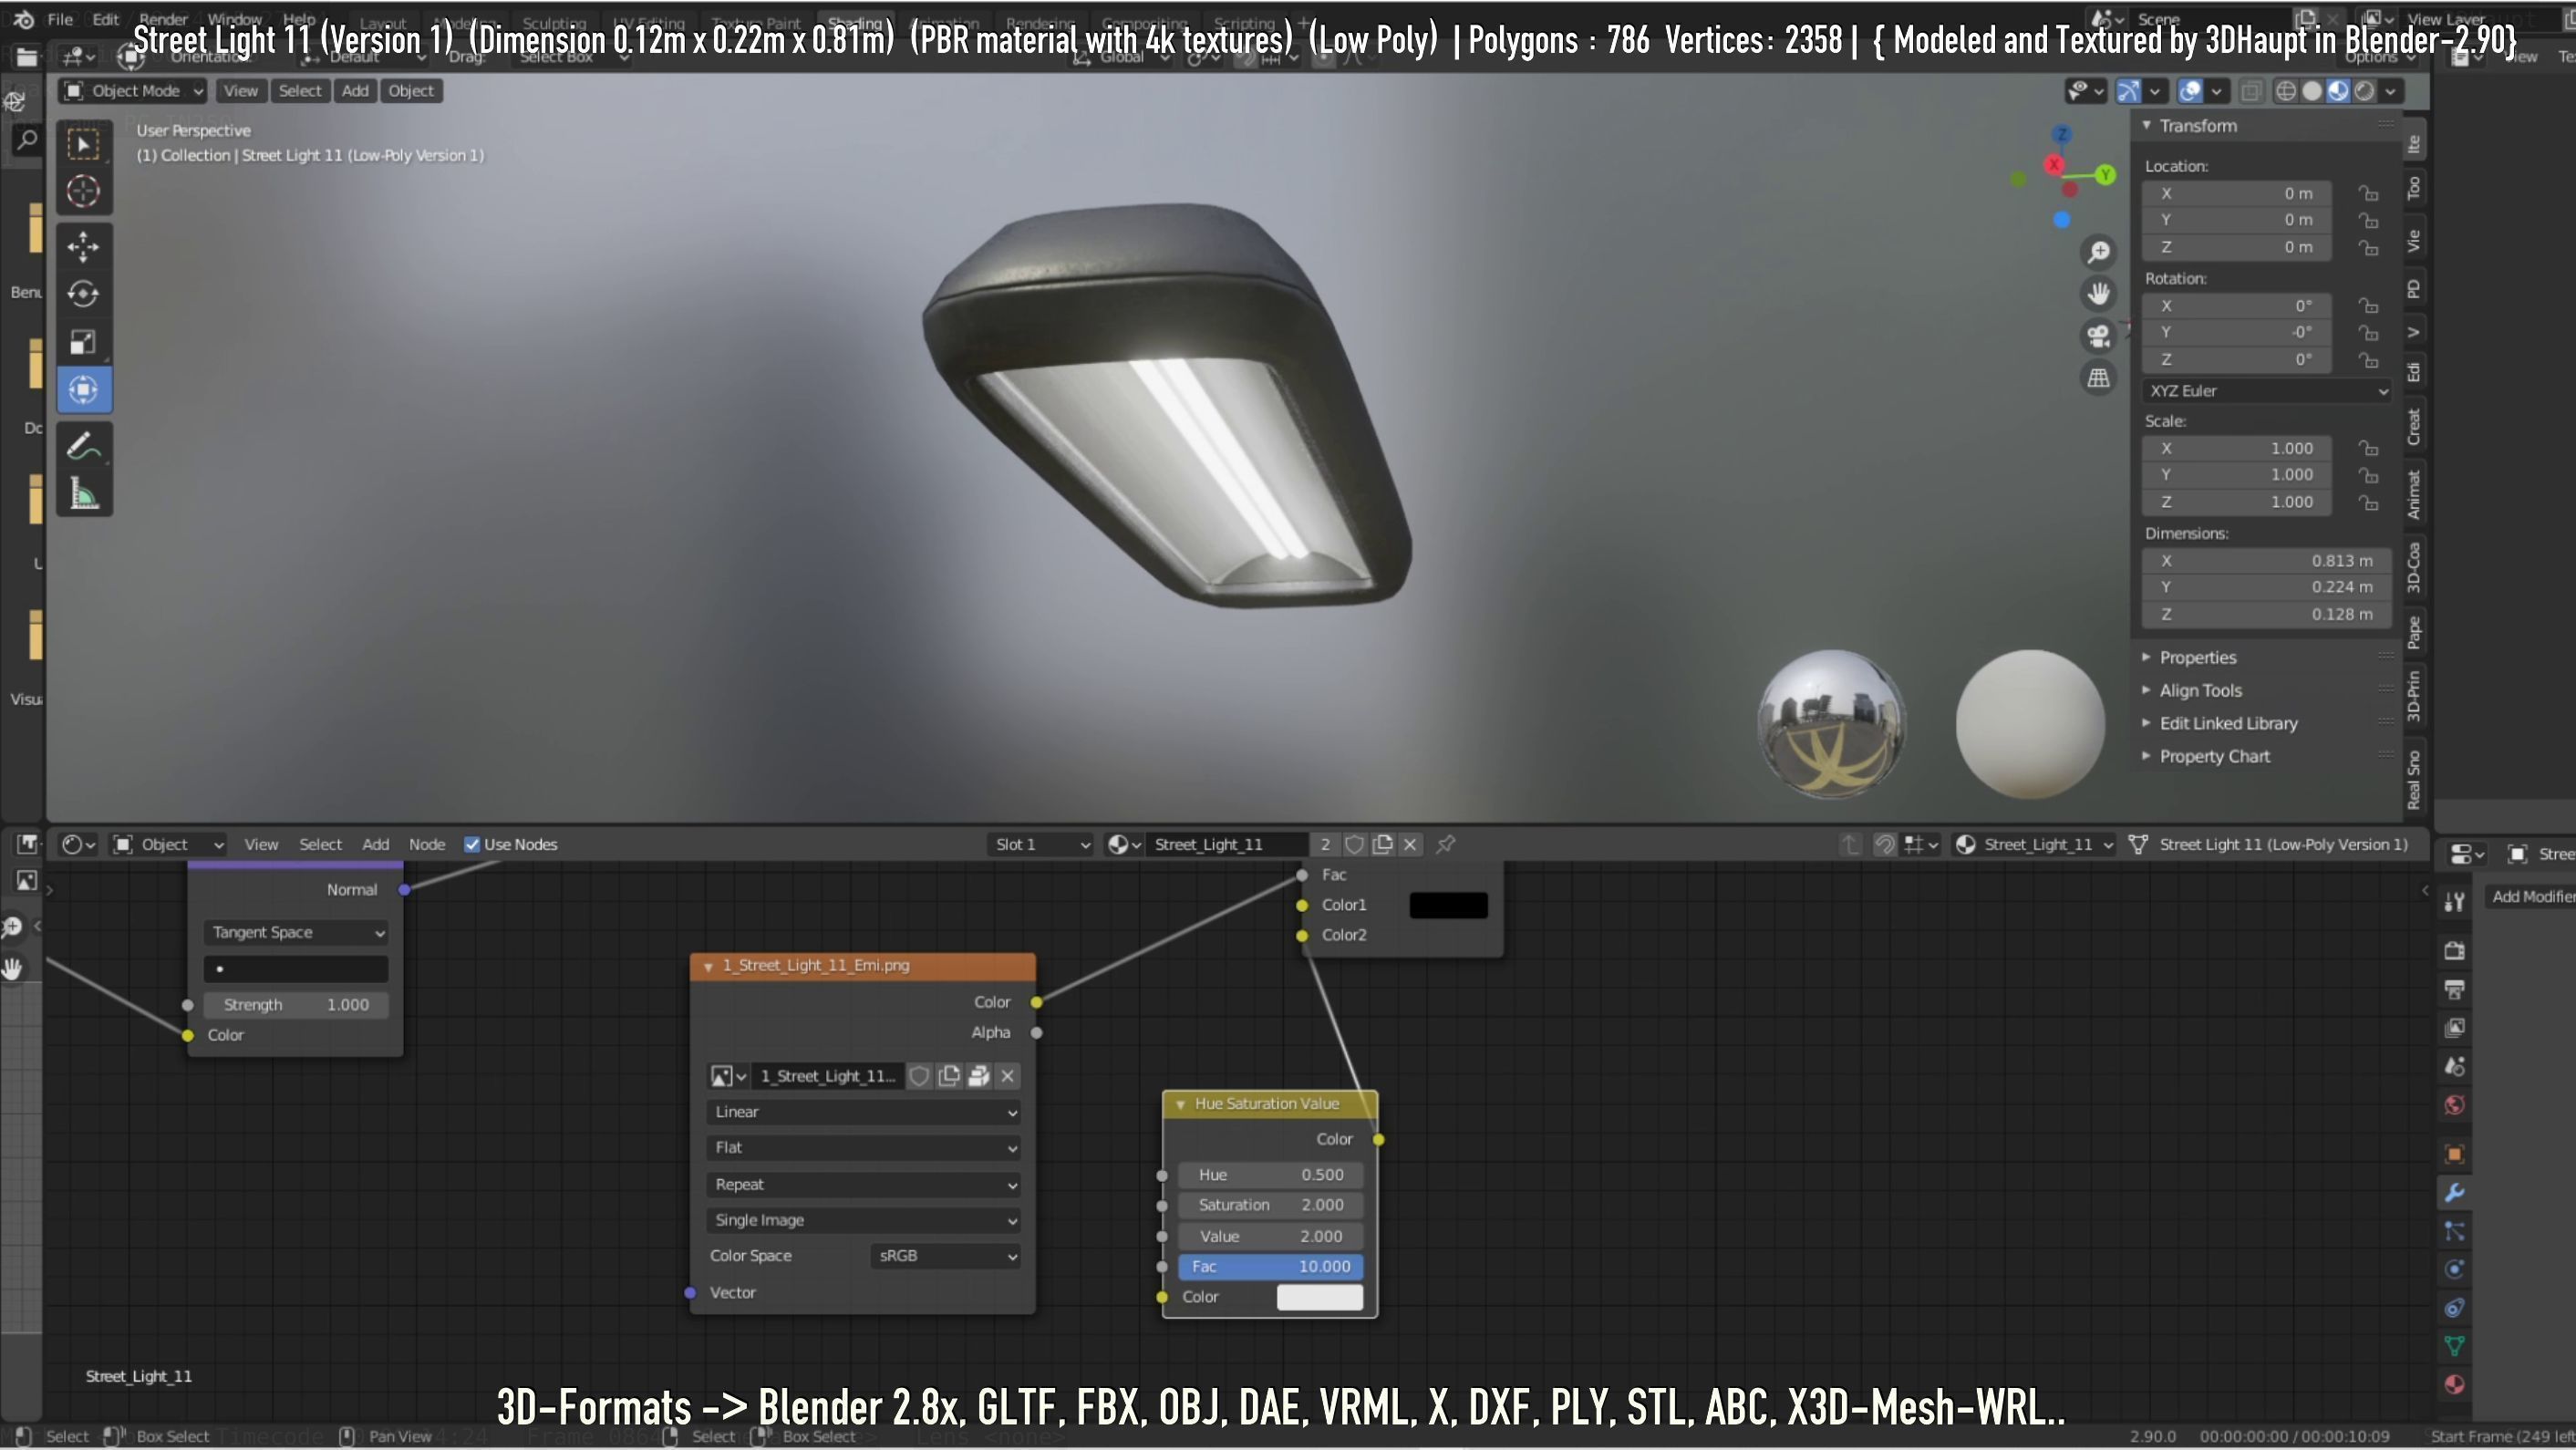This screenshot has height=1450, width=2576.
Task: Collapse the Hue Saturation Value node
Action: [1180, 1104]
